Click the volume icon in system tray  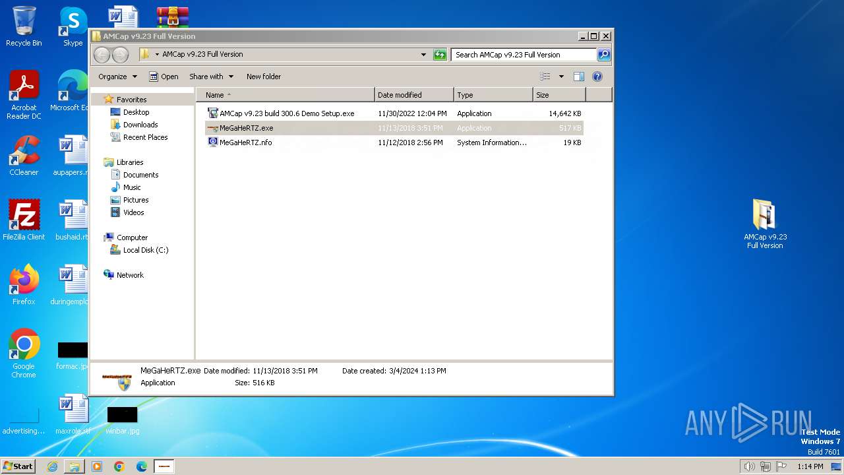749,466
